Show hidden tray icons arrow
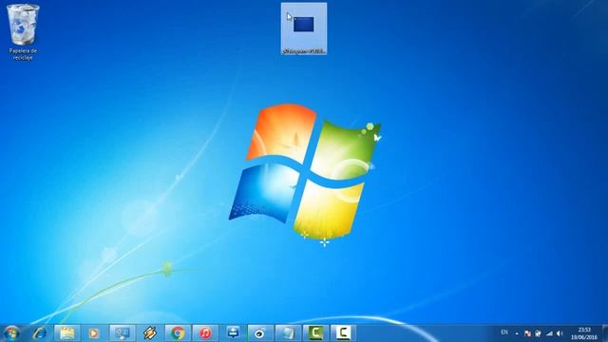The width and height of the screenshot is (608, 342). 517,333
